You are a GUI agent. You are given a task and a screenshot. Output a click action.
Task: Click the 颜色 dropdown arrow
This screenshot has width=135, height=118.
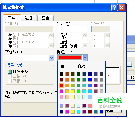tap(85, 58)
